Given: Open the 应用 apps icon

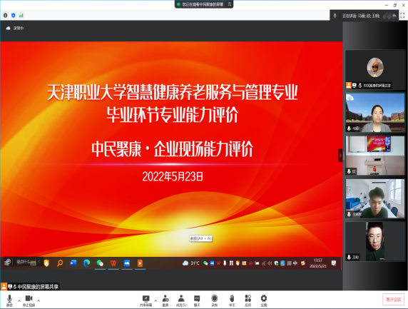Looking at the screenshot, I should click(248, 300).
